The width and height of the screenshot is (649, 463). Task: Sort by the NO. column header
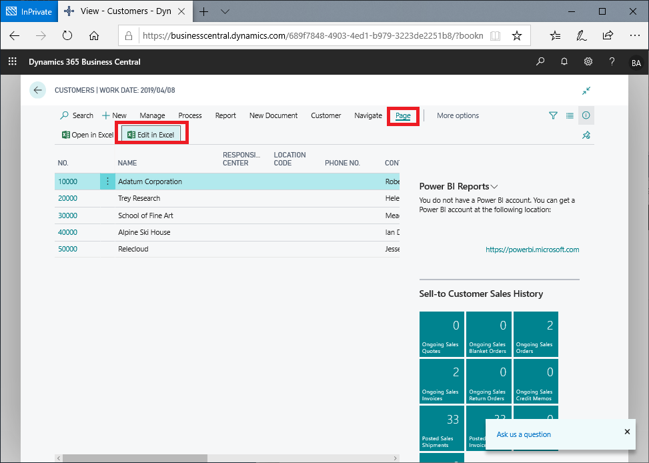(63, 163)
